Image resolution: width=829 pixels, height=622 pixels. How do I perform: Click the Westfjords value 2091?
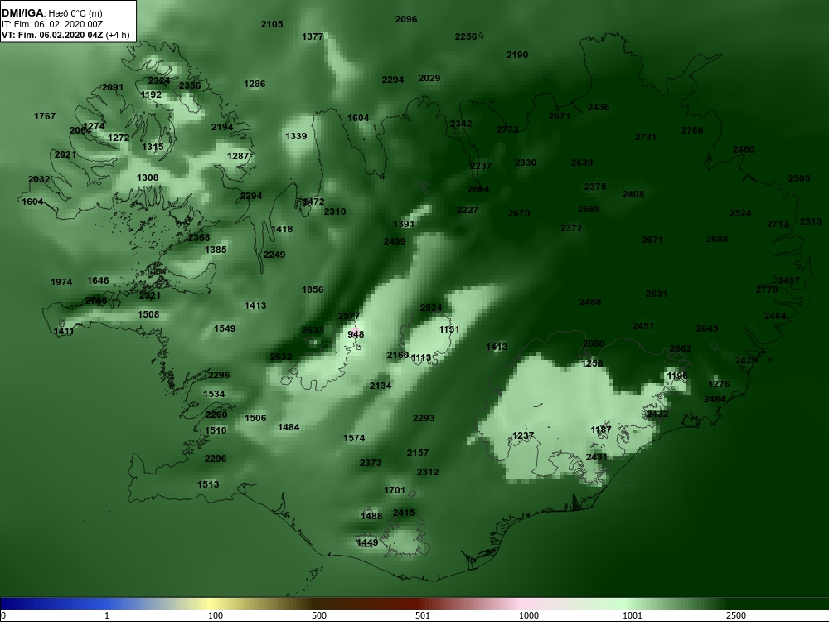coord(112,87)
